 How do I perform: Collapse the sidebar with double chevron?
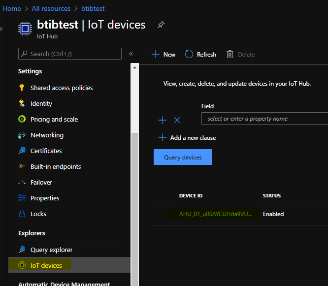click(x=131, y=54)
